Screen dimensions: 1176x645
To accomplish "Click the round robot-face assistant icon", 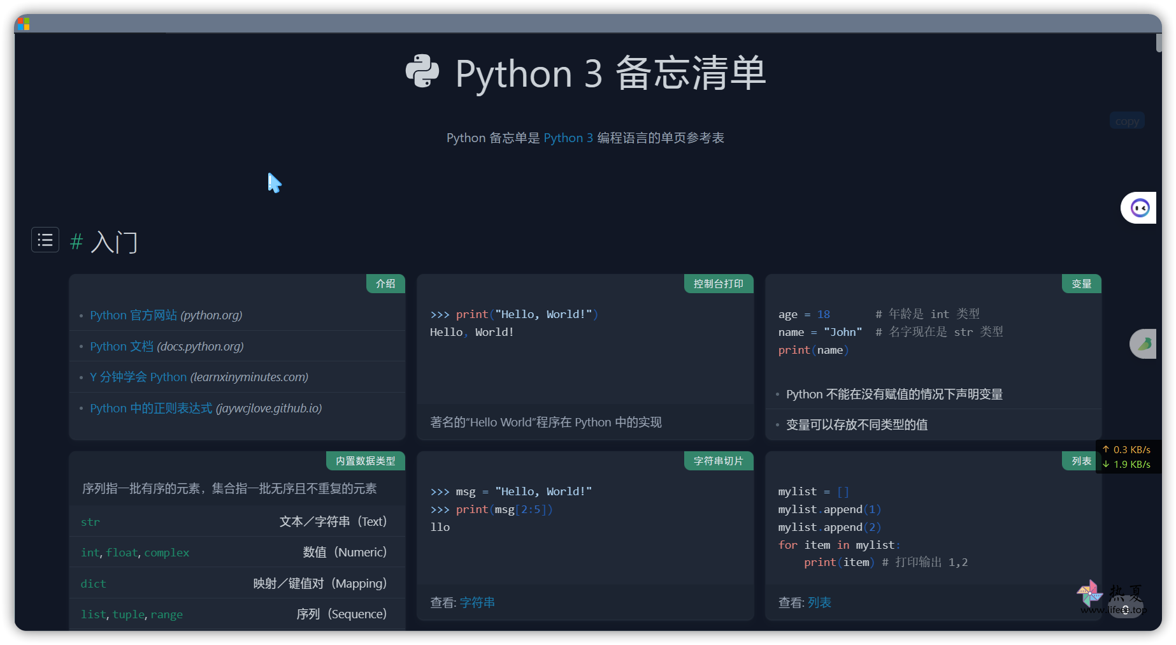I will click(1139, 208).
